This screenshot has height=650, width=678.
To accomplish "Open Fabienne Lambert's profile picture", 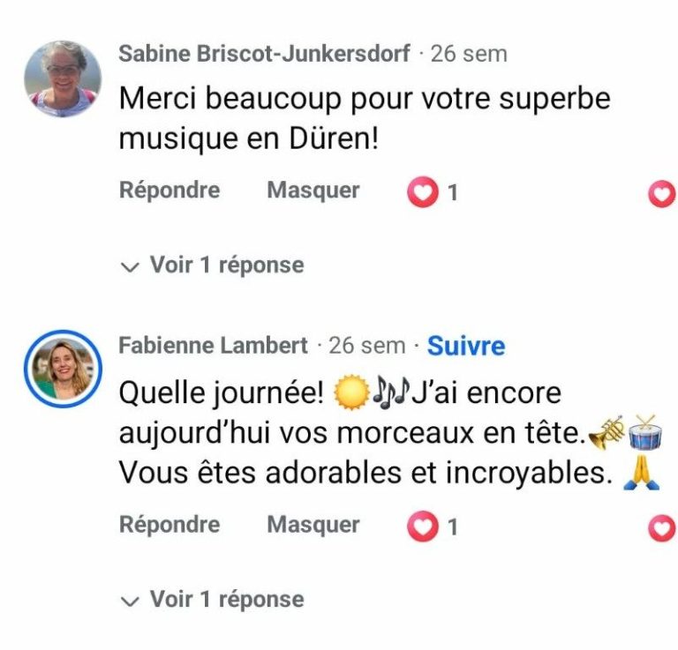I will pyautogui.click(x=64, y=369).
